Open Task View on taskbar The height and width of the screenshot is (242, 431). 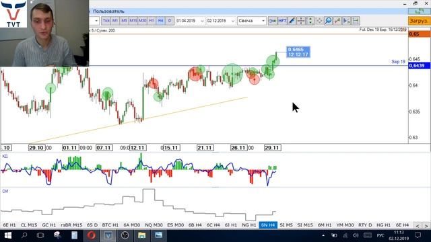pyautogui.click(x=40, y=235)
